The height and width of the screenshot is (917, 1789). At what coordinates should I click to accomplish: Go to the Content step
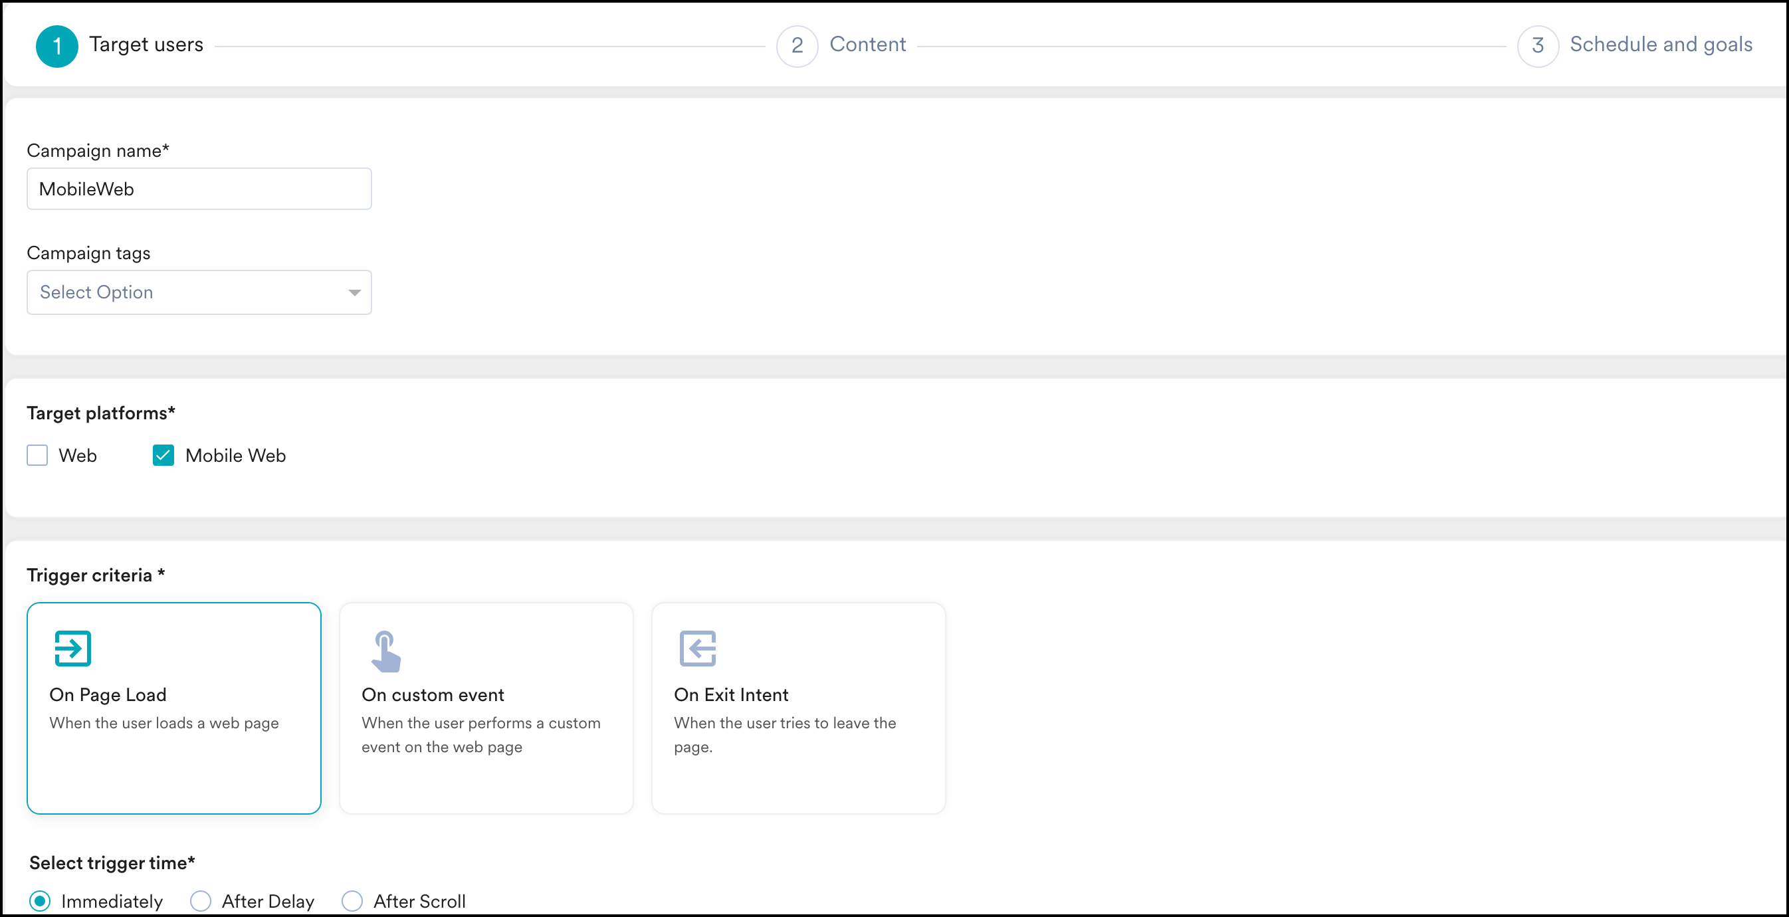867,45
